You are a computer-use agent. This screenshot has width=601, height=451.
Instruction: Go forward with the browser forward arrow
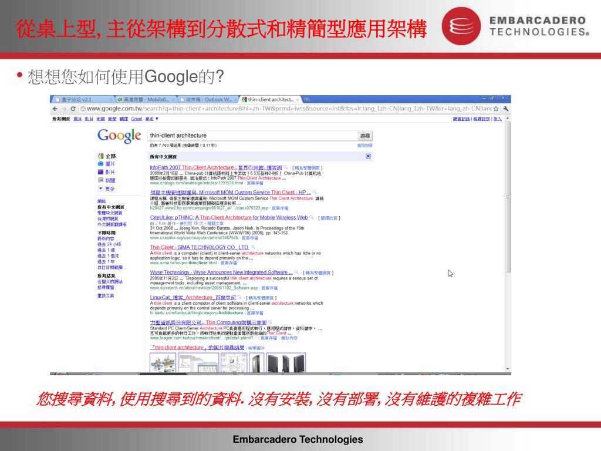click(x=63, y=109)
